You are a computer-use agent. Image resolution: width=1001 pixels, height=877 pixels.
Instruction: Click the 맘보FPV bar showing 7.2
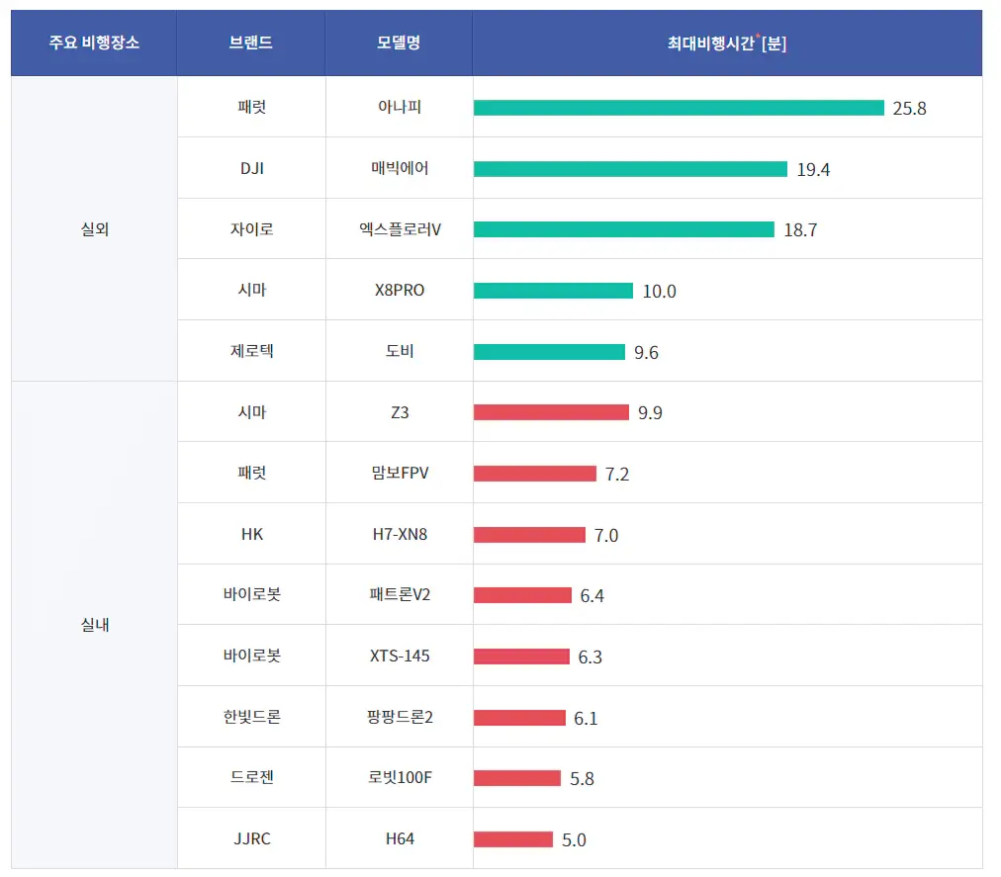tap(534, 474)
